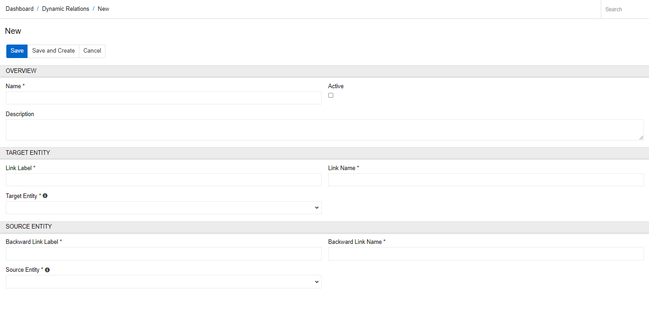Click the Description resize handle corner
This screenshot has height=310, width=649.
pyautogui.click(x=641, y=138)
